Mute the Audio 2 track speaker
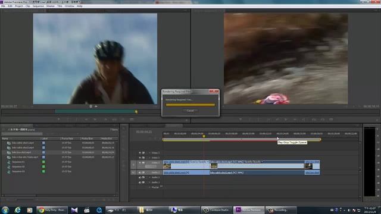Image resolution: width=381 pixels, height=214 pixels. (140, 177)
